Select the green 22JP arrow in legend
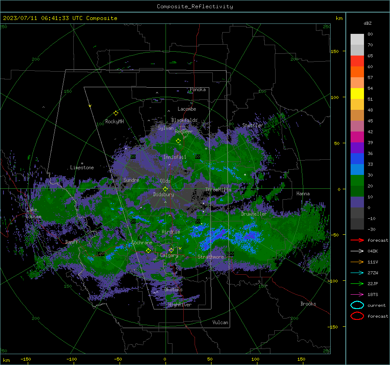 tap(357, 283)
